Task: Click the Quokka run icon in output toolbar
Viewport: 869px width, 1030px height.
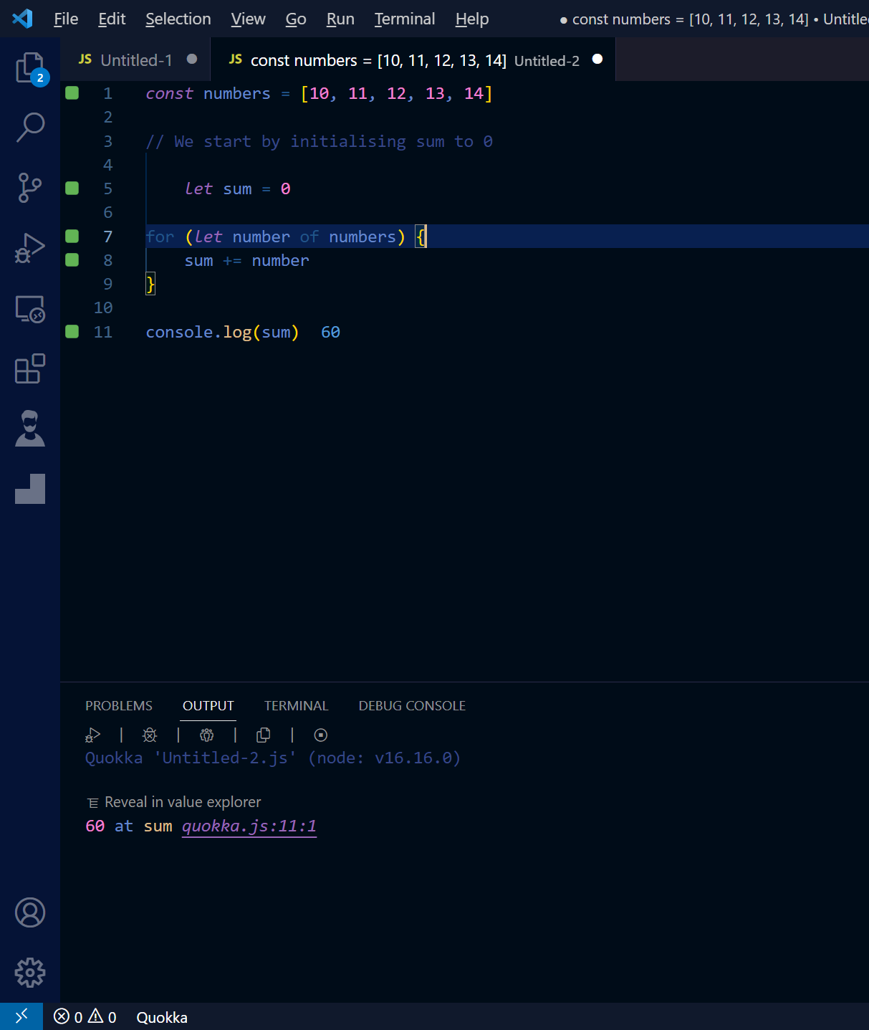Action: click(93, 735)
